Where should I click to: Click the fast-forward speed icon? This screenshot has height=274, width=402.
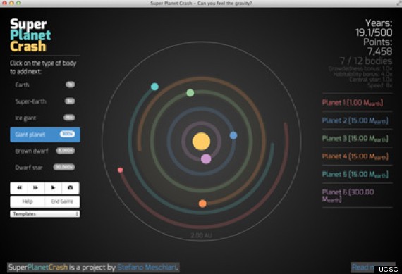coord(36,187)
